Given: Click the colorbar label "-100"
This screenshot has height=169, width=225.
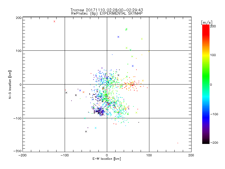Looking at the screenshot, I should tap(214, 114).
